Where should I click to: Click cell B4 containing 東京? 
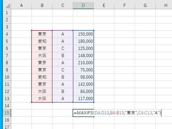[42, 34]
